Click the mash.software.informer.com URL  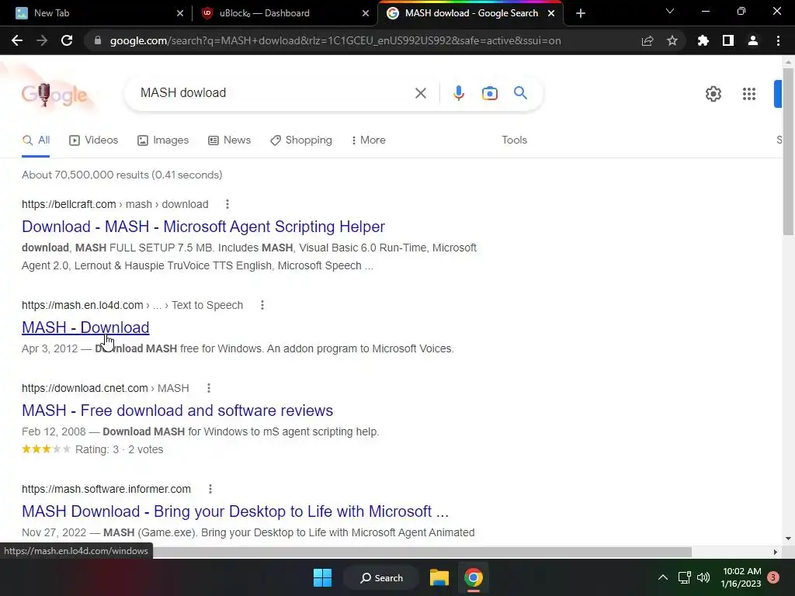[106, 489]
